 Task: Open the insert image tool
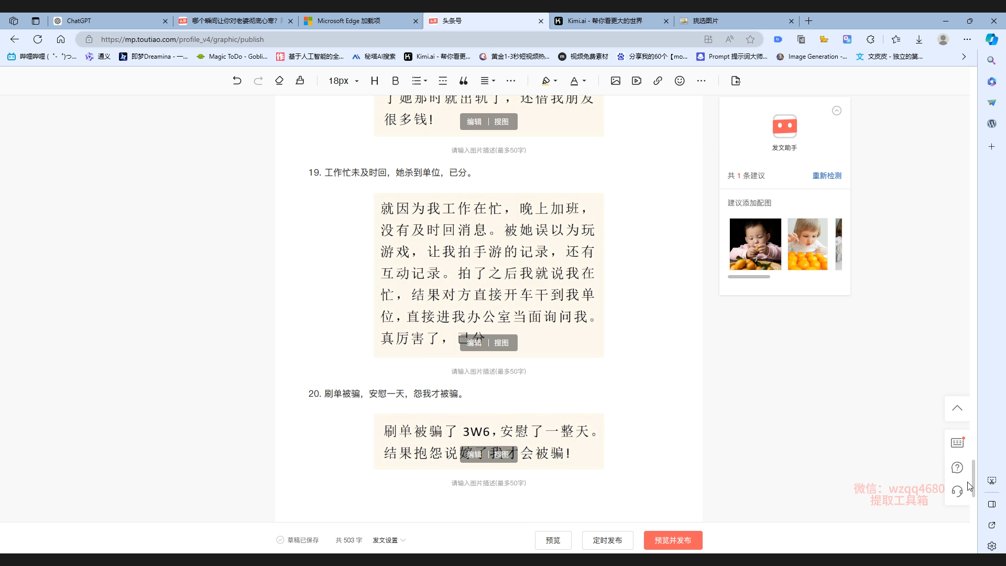(616, 81)
